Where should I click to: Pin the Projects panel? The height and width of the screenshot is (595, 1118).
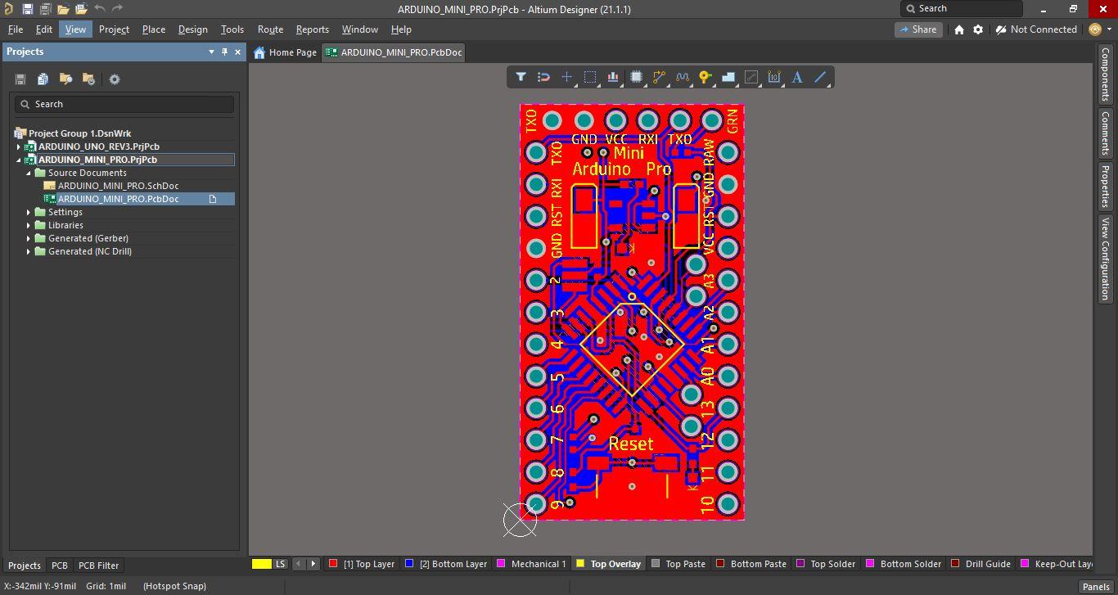[225, 52]
